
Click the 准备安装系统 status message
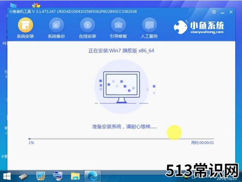click(x=124, y=127)
